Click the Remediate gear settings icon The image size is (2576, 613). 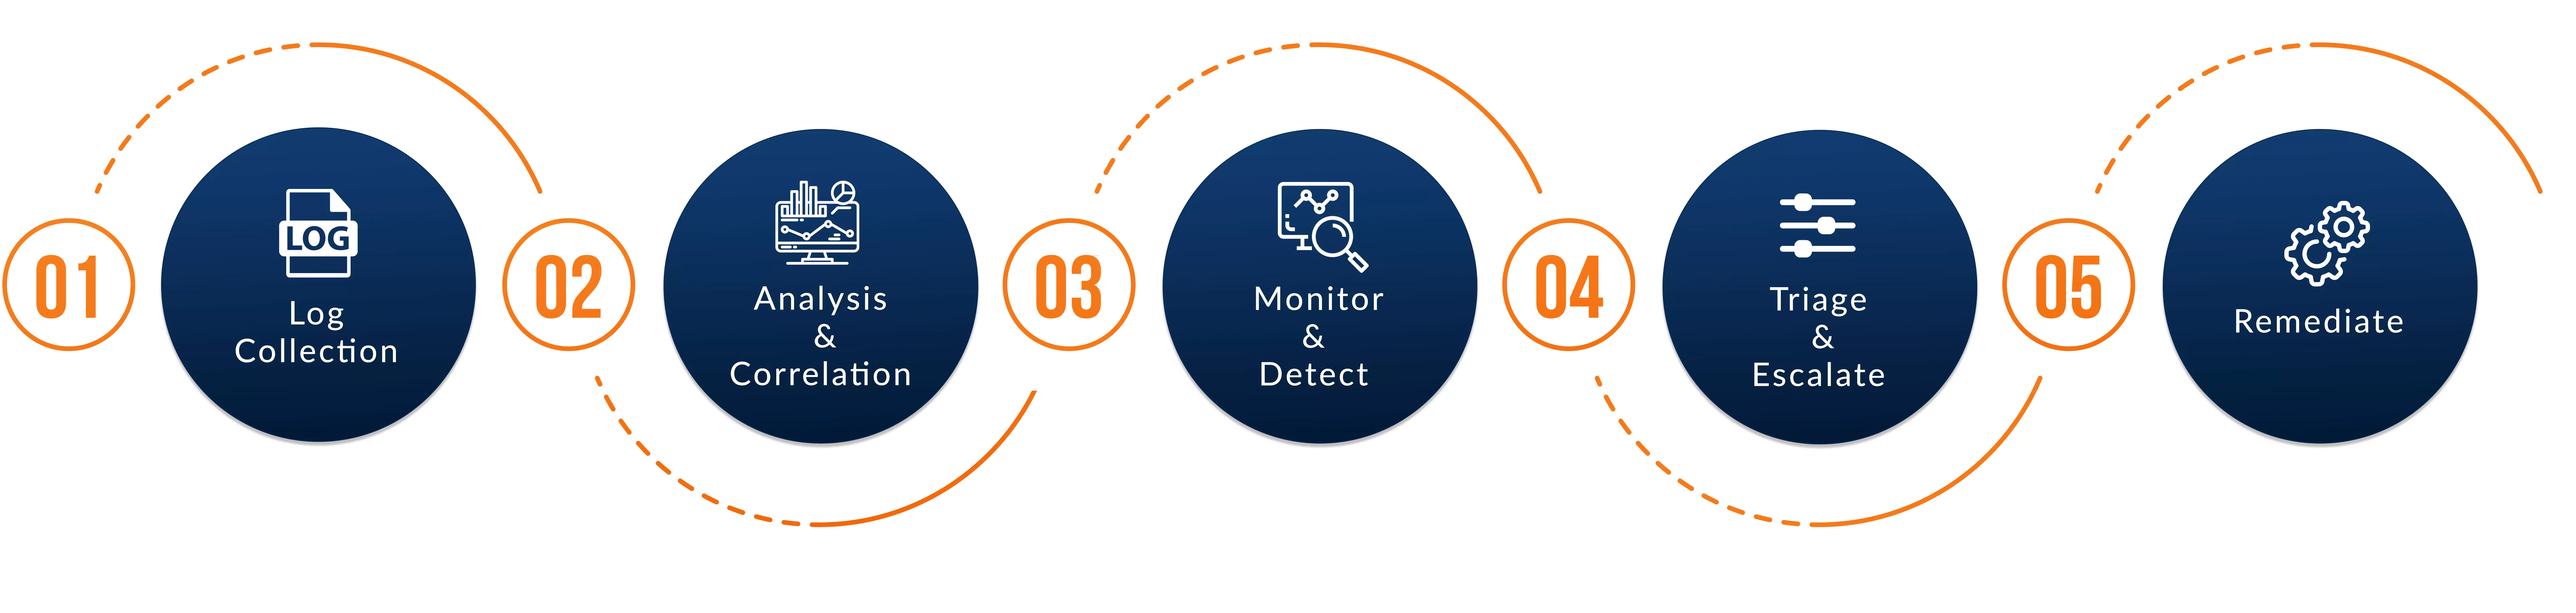pos(2349,255)
